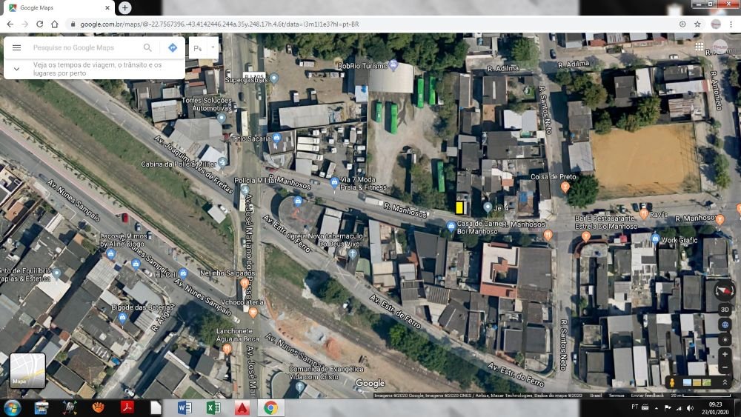Viewport: 741px width, 417px height.
Task: Expand travel times panel chevron
Action: (x=16, y=69)
